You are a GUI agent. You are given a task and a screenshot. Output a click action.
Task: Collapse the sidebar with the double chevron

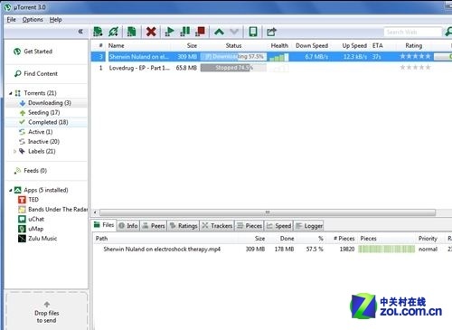80,32
